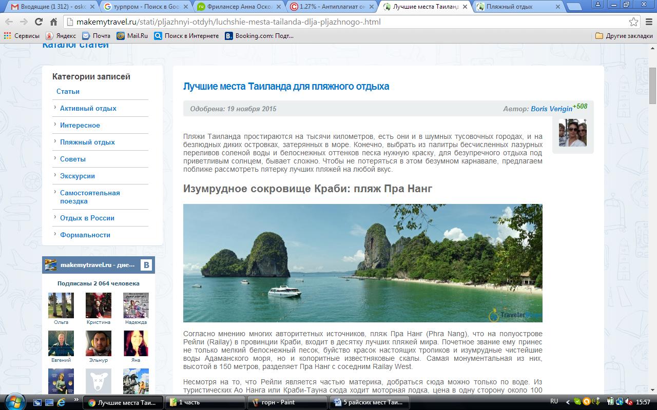Click the Подписаны 2 064 человека link

pos(99,283)
